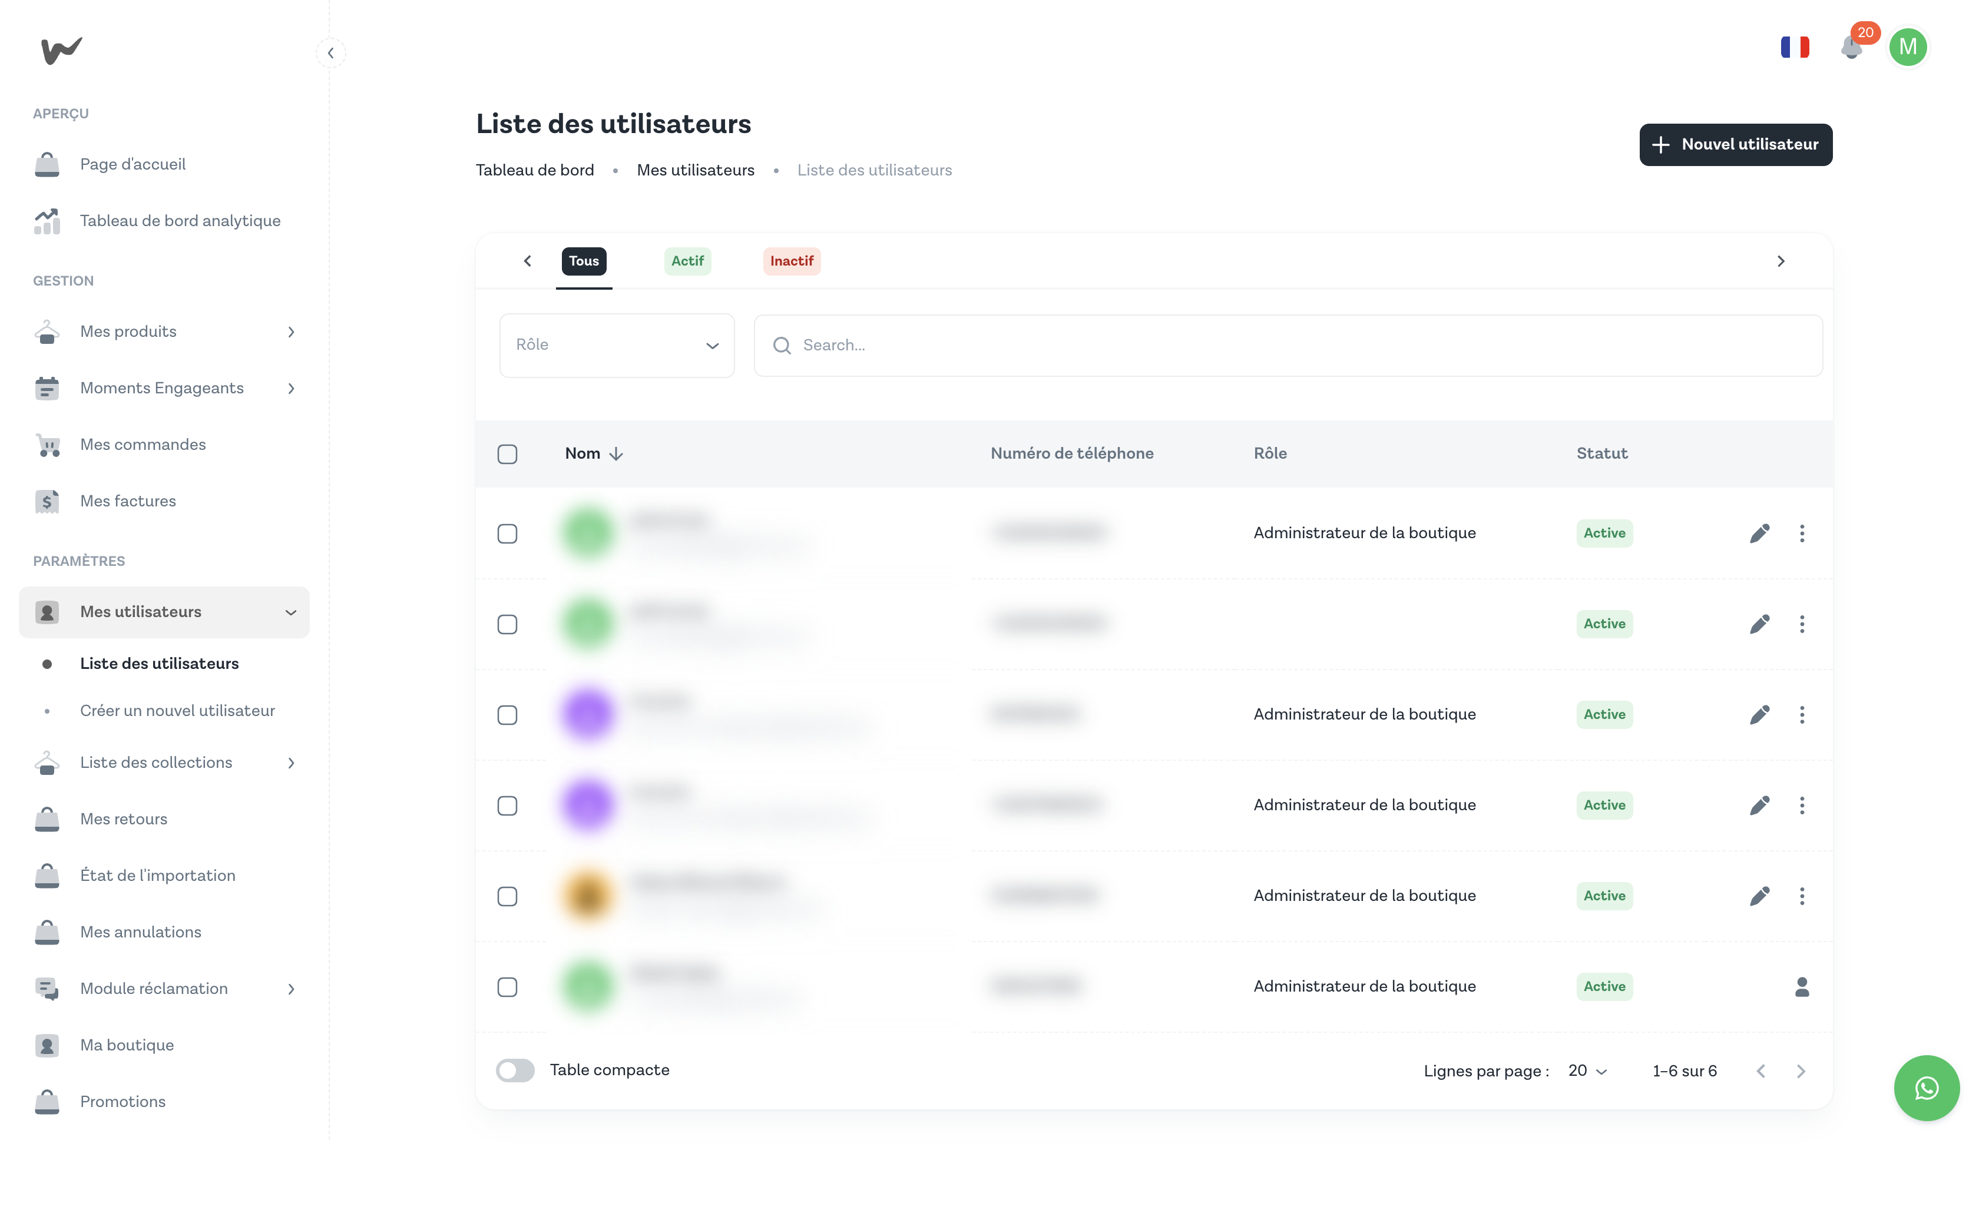Open rows-per-page dropdown showing 20
The height and width of the screenshot is (1213, 1979).
point(1587,1071)
